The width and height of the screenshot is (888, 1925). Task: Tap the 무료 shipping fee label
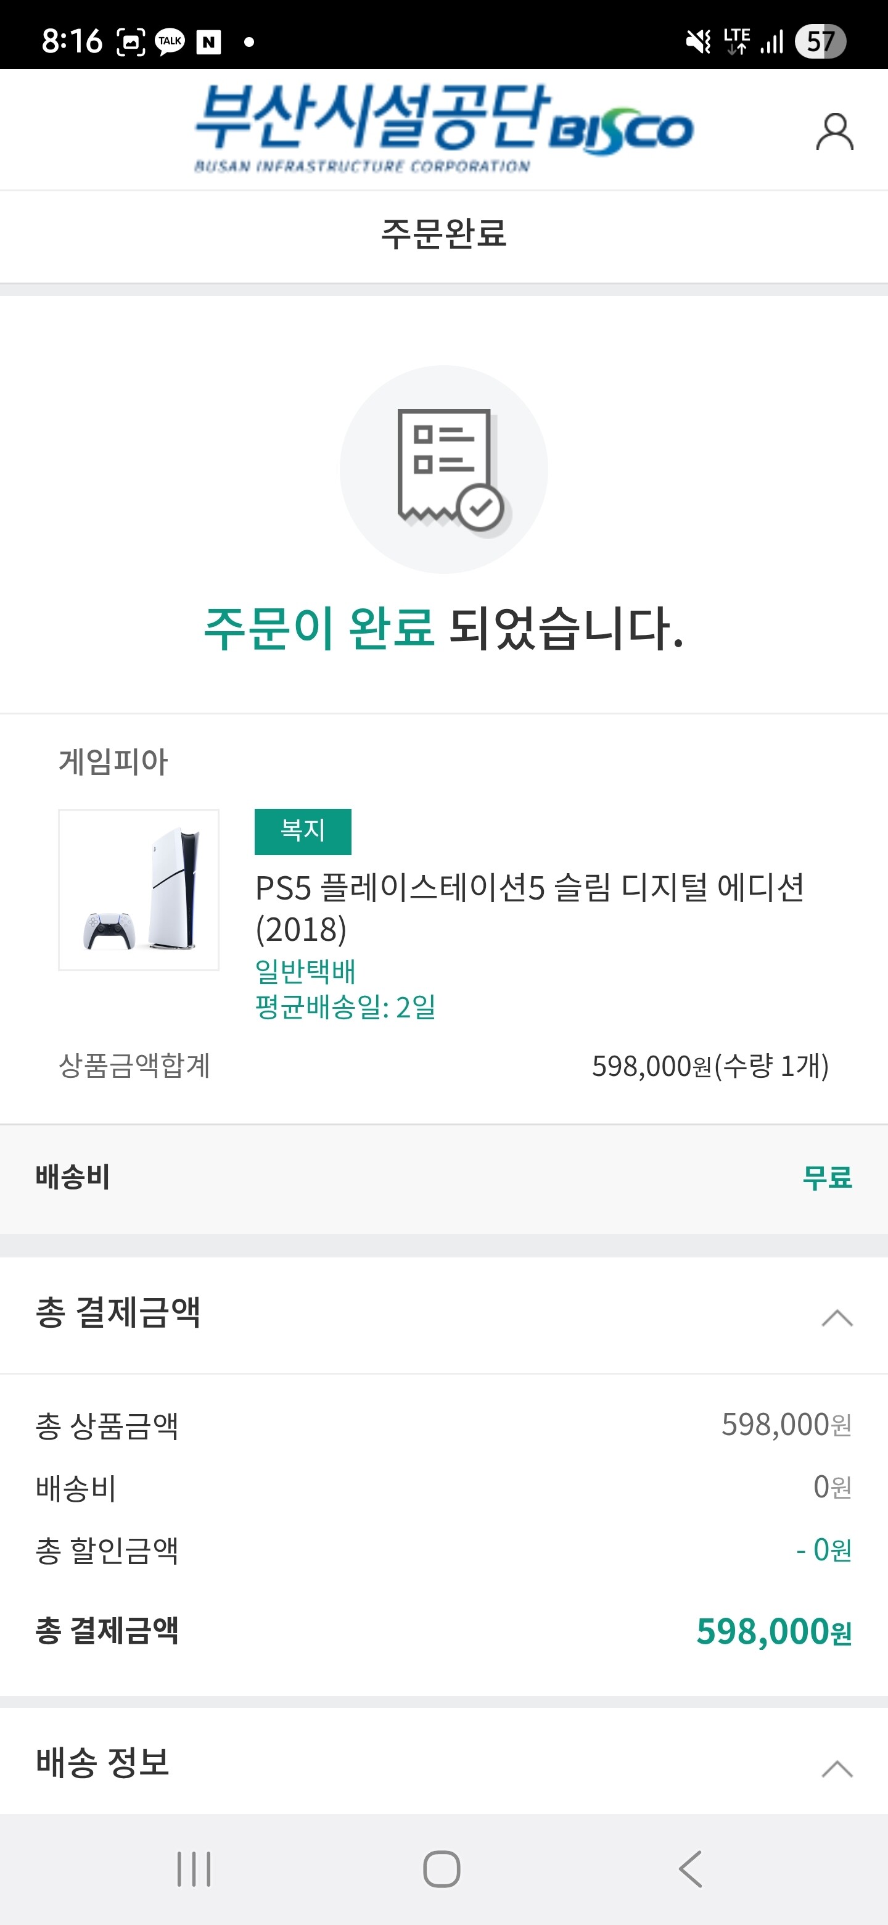pos(826,1178)
